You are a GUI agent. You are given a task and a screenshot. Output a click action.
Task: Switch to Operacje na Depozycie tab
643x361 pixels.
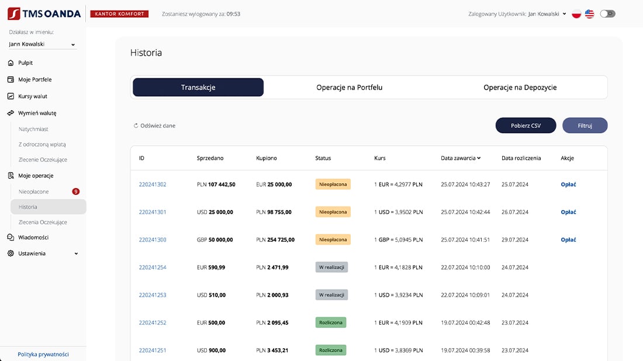click(x=520, y=87)
